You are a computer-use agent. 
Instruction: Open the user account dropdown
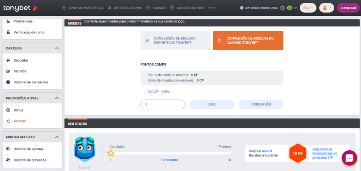[x=326, y=8]
